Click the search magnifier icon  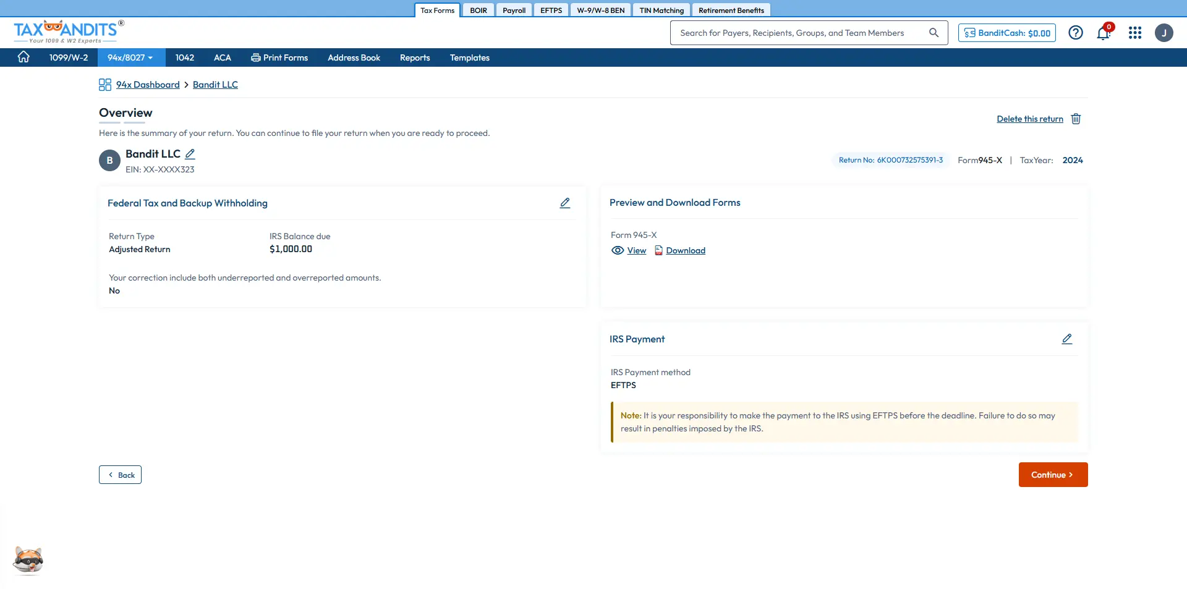pos(934,33)
